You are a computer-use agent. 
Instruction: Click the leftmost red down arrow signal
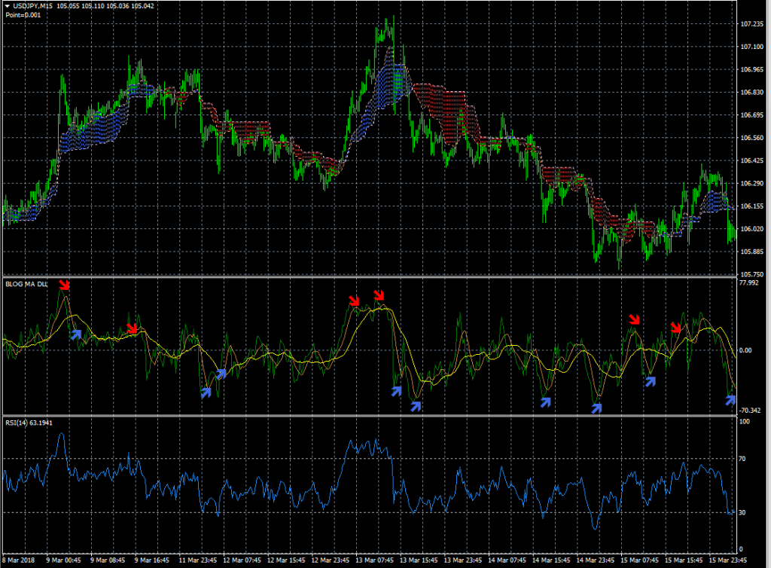click(65, 286)
